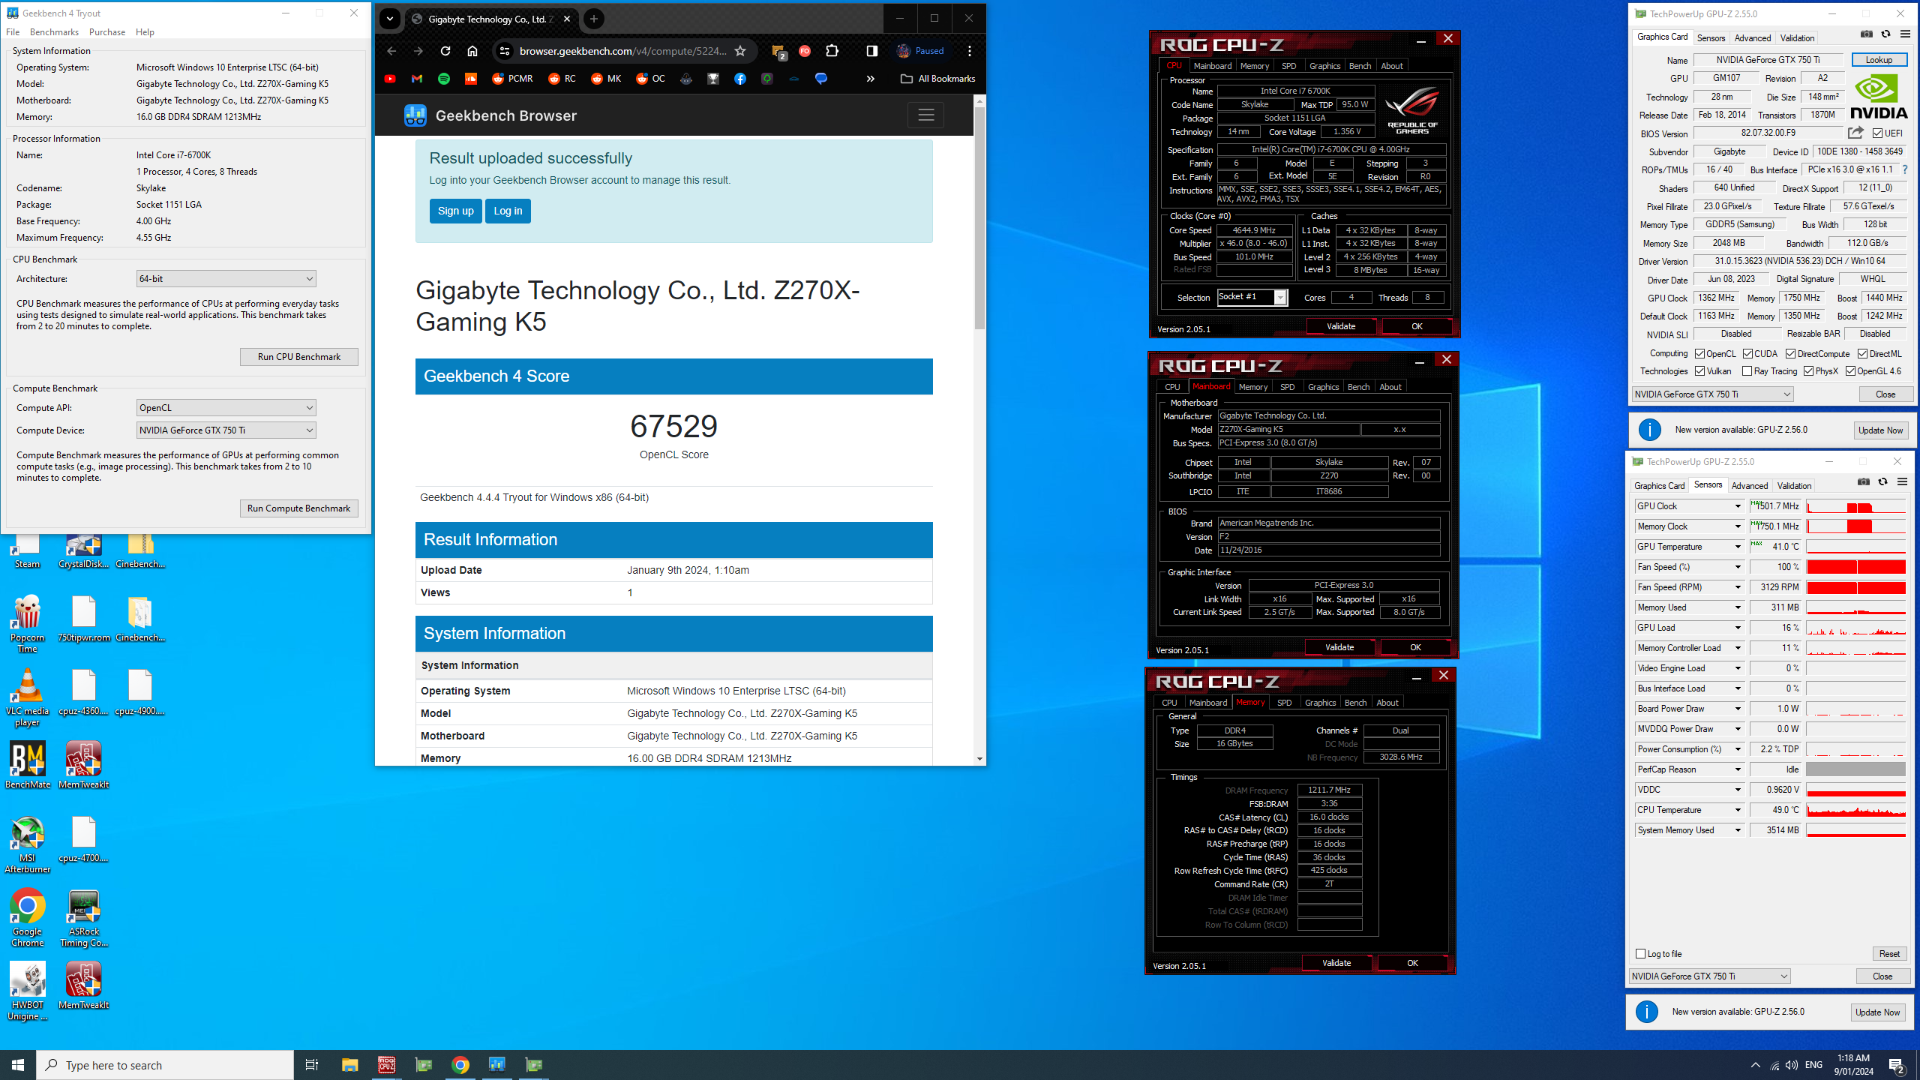This screenshot has width=1920, height=1080.
Task: Toggle OpenCL checkbox in GPU-Z
Action: [x=1699, y=354]
